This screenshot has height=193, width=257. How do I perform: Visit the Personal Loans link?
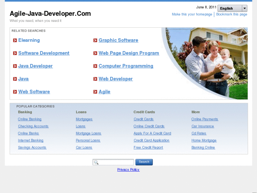(88, 141)
